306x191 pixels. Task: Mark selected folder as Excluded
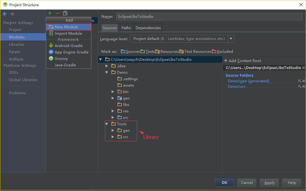click(x=222, y=52)
